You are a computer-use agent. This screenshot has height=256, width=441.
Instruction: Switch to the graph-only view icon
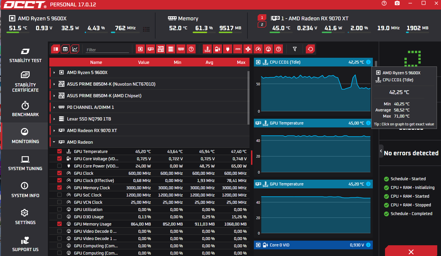(x=75, y=49)
